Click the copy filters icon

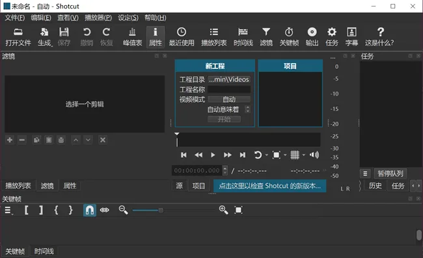(36, 140)
